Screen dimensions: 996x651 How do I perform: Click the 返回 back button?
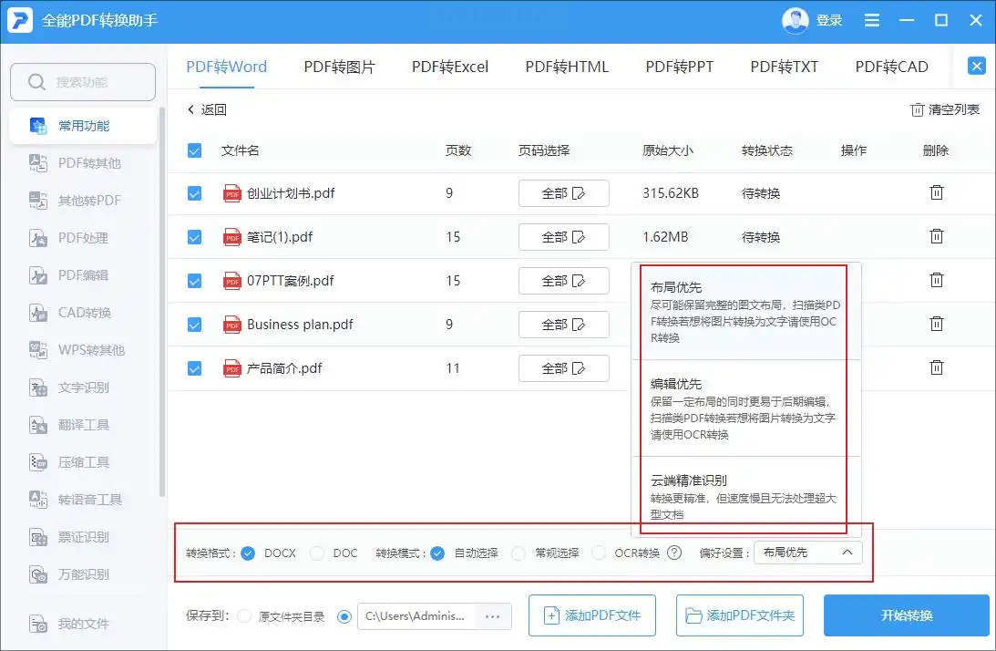tap(207, 109)
